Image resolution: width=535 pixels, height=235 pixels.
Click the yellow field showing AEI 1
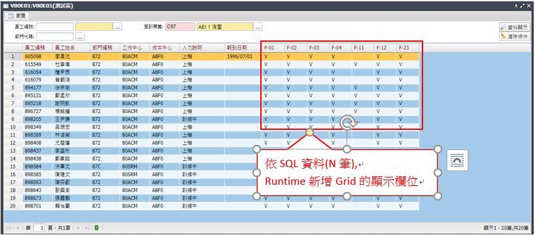pyautogui.click(x=225, y=27)
